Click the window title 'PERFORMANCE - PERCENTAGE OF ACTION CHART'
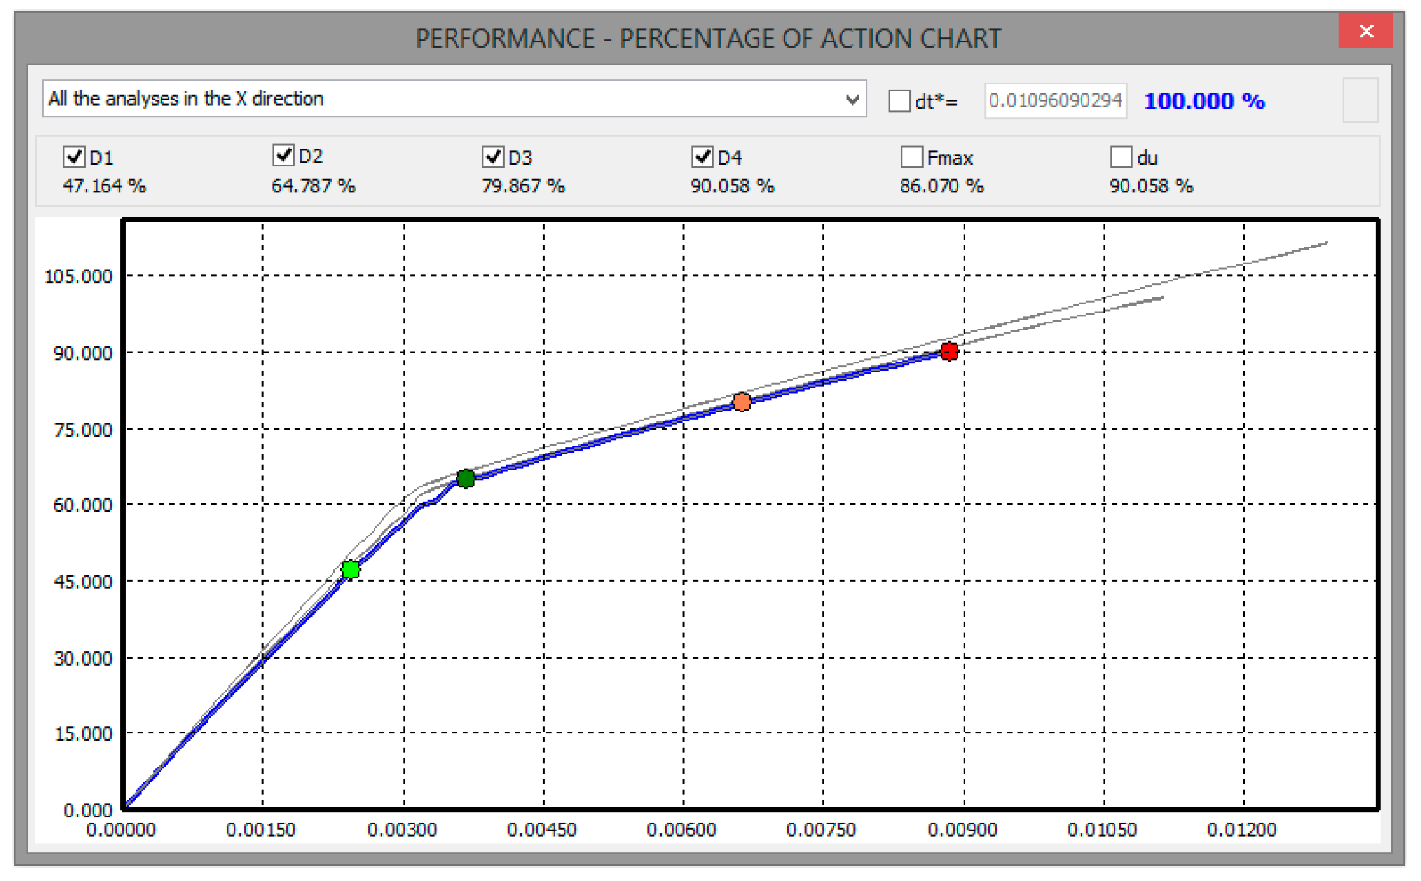 tap(708, 38)
